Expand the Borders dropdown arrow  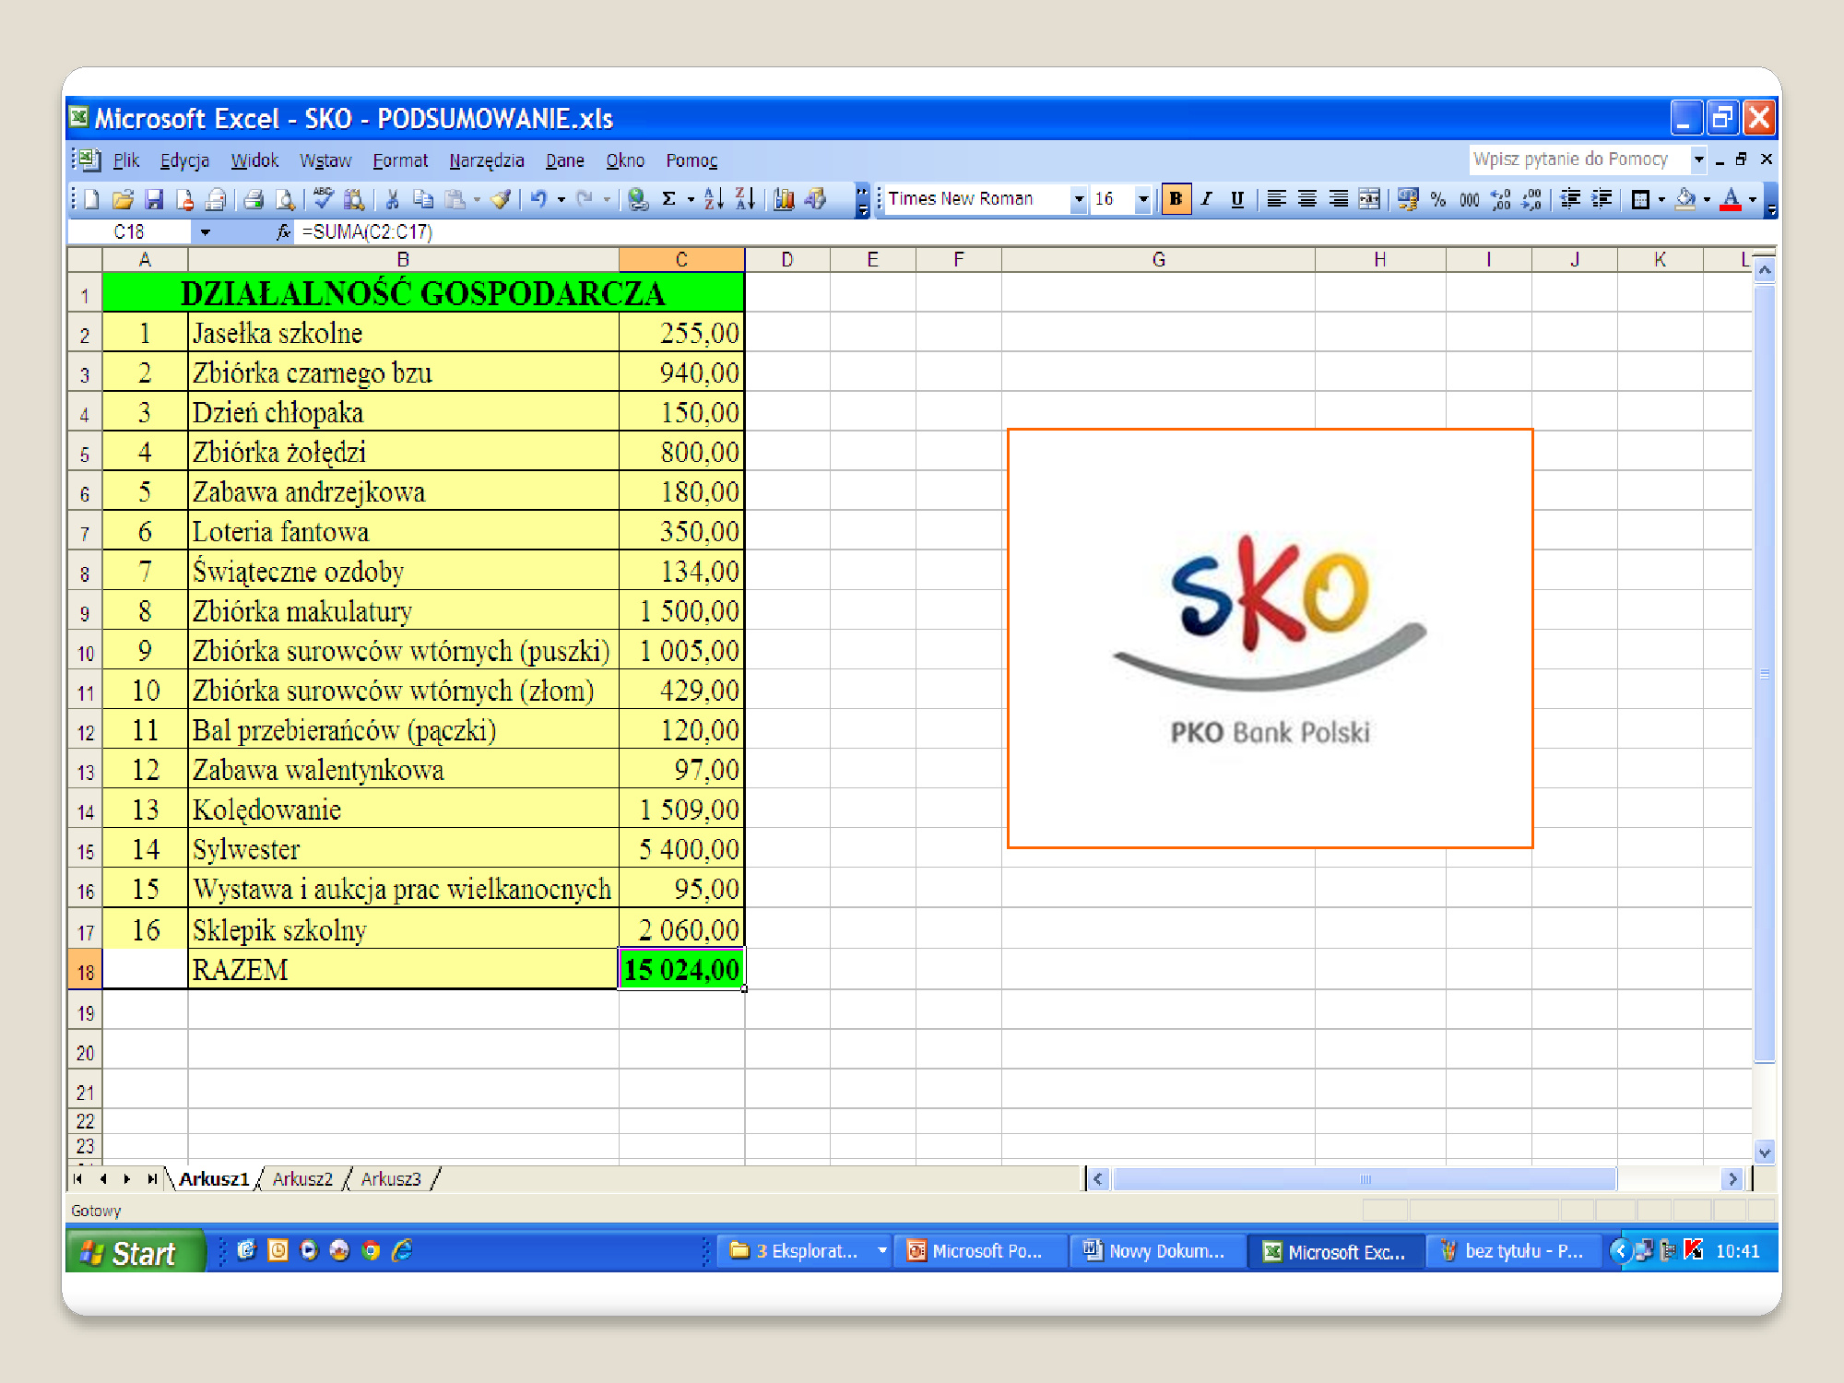click(1661, 199)
